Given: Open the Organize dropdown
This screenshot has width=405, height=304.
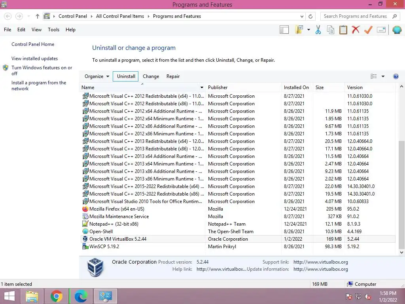Looking at the screenshot, I should pos(97,76).
